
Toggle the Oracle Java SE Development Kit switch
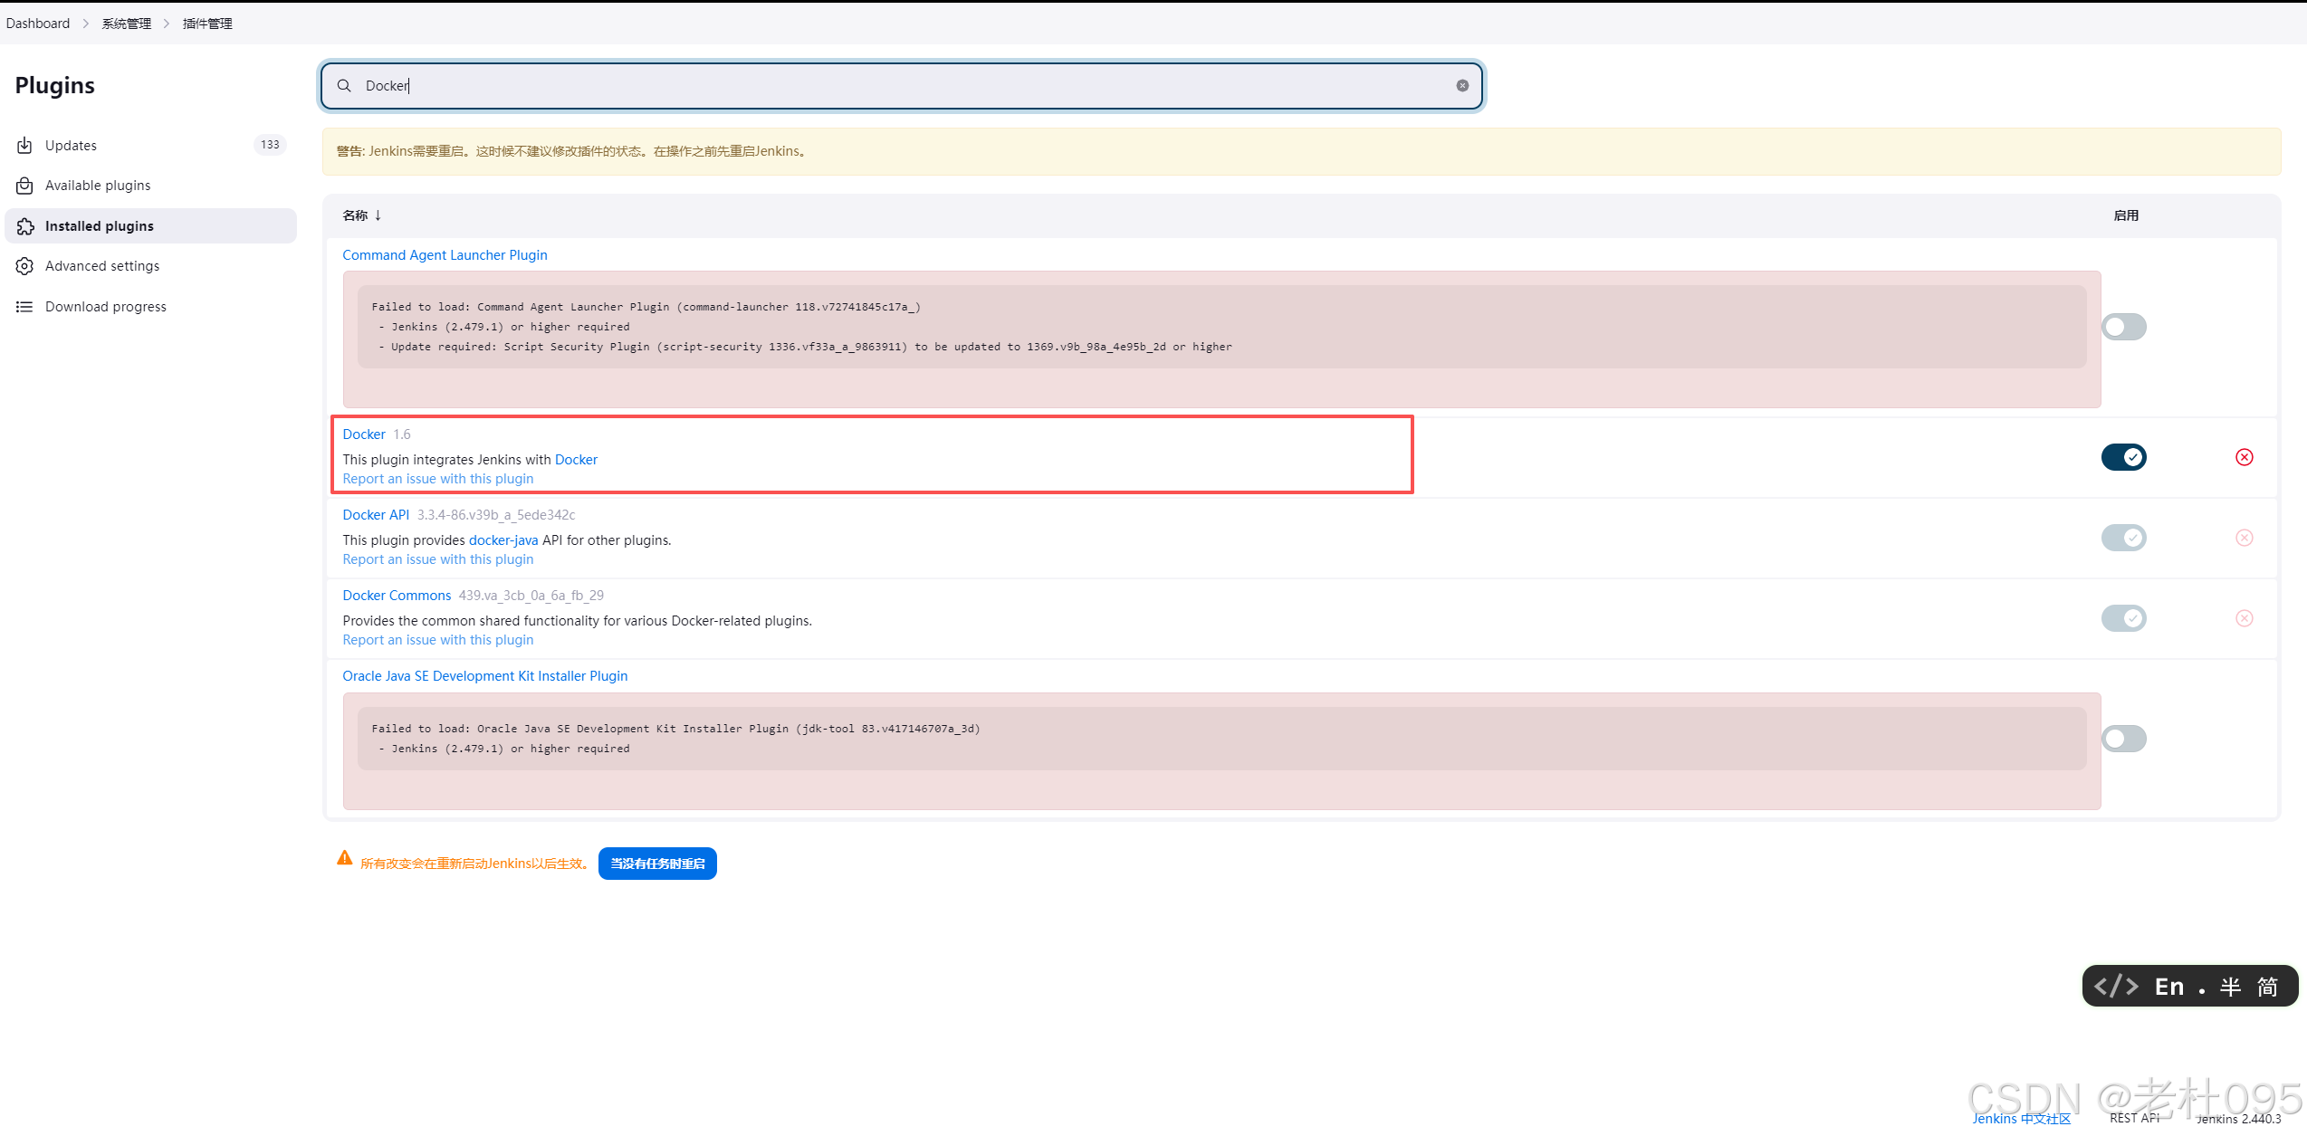[x=2123, y=739]
